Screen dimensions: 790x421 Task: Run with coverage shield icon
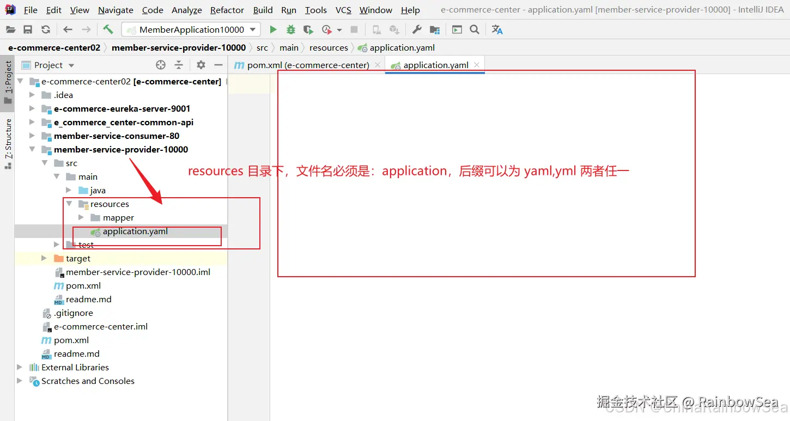pyautogui.click(x=308, y=30)
